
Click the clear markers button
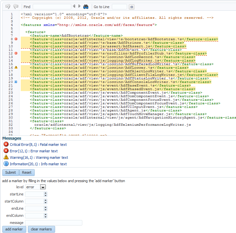pos(41,229)
